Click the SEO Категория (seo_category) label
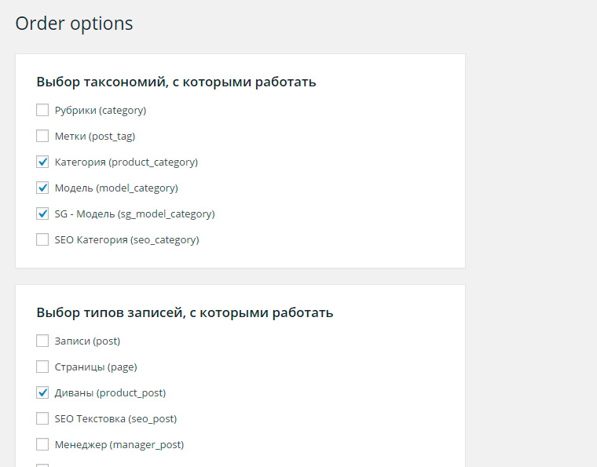 [x=126, y=240]
